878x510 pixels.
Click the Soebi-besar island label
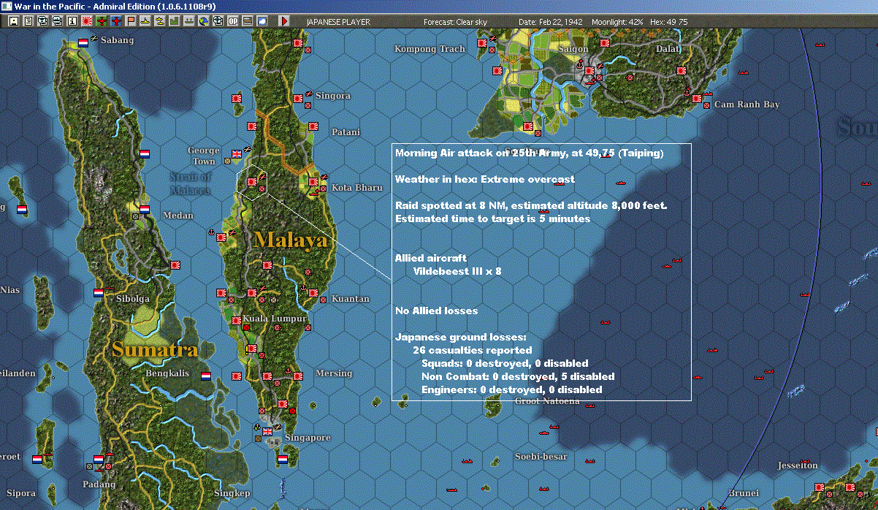click(541, 457)
